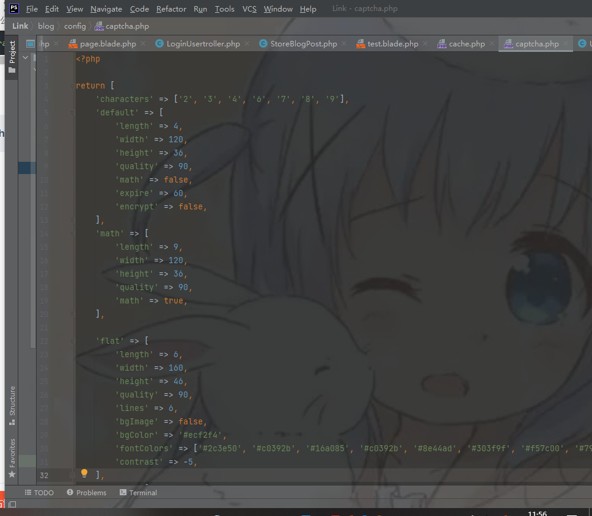Click line number 32 in gutter
The image size is (592, 516).
(x=44, y=475)
